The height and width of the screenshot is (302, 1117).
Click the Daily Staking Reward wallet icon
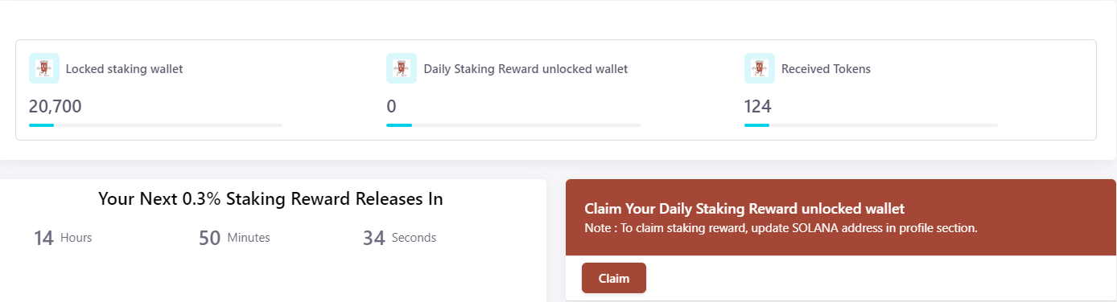pyautogui.click(x=402, y=69)
